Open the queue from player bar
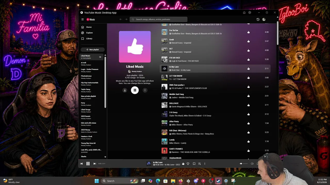Screen dimensions: 330x185 tap(199, 164)
